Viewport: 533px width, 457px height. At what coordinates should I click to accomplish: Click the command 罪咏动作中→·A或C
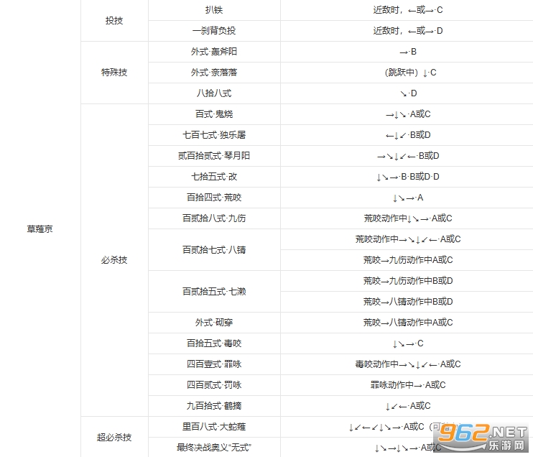(408, 384)
